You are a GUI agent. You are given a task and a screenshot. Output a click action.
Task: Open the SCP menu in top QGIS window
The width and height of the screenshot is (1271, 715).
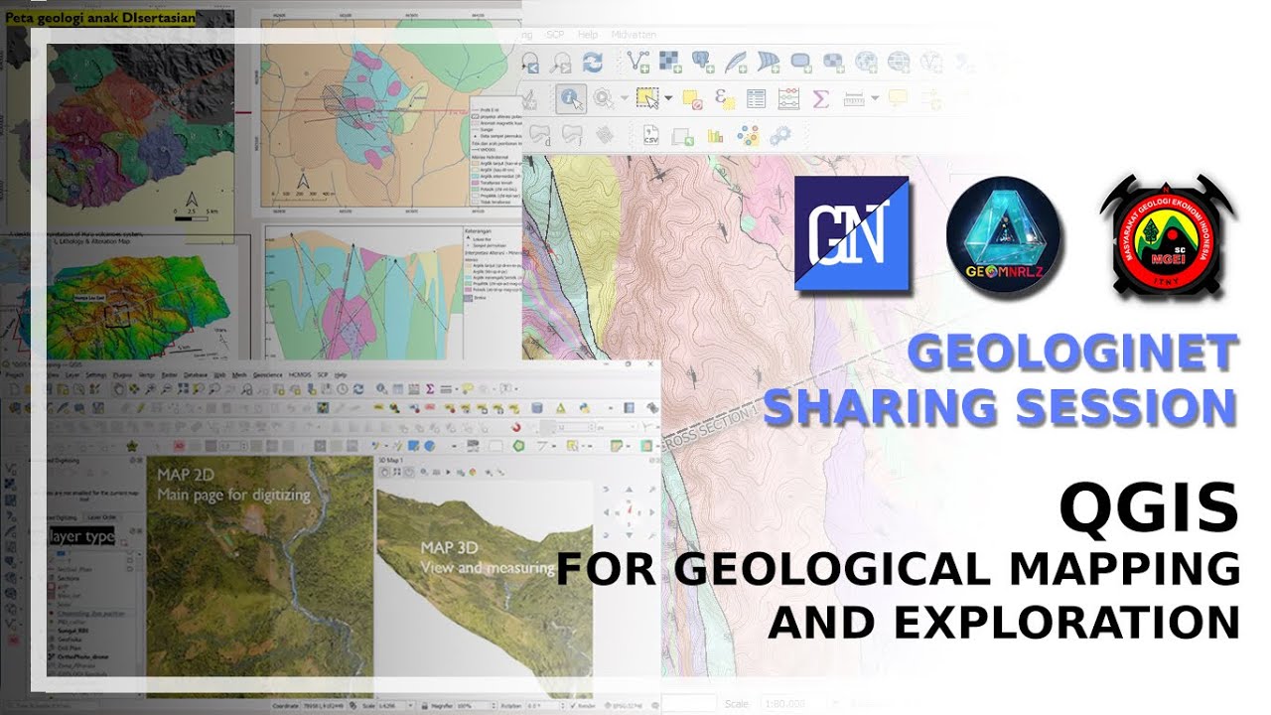555,34
